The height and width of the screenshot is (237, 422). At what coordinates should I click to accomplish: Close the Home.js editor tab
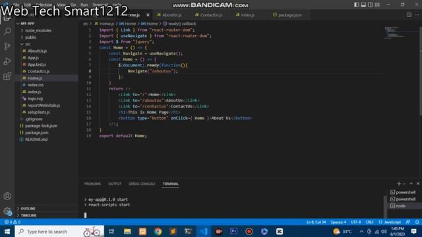[148, 15]
